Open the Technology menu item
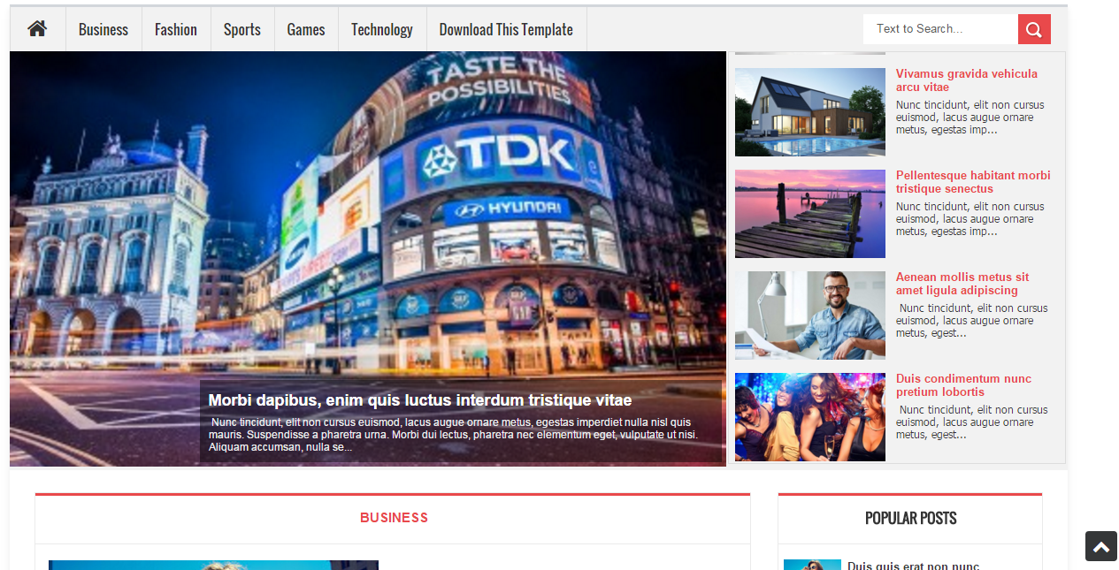Viewport: 1119px width, 570px height. click(x=382, y=29)
